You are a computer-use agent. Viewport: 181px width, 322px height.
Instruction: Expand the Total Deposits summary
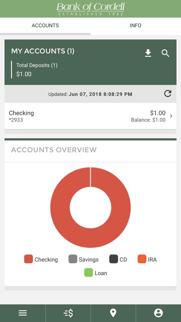pos(37,70)
